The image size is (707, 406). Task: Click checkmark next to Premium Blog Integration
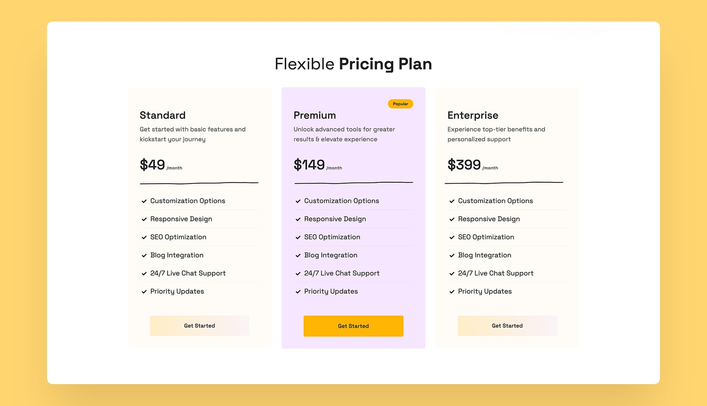(x=298, y=256)
